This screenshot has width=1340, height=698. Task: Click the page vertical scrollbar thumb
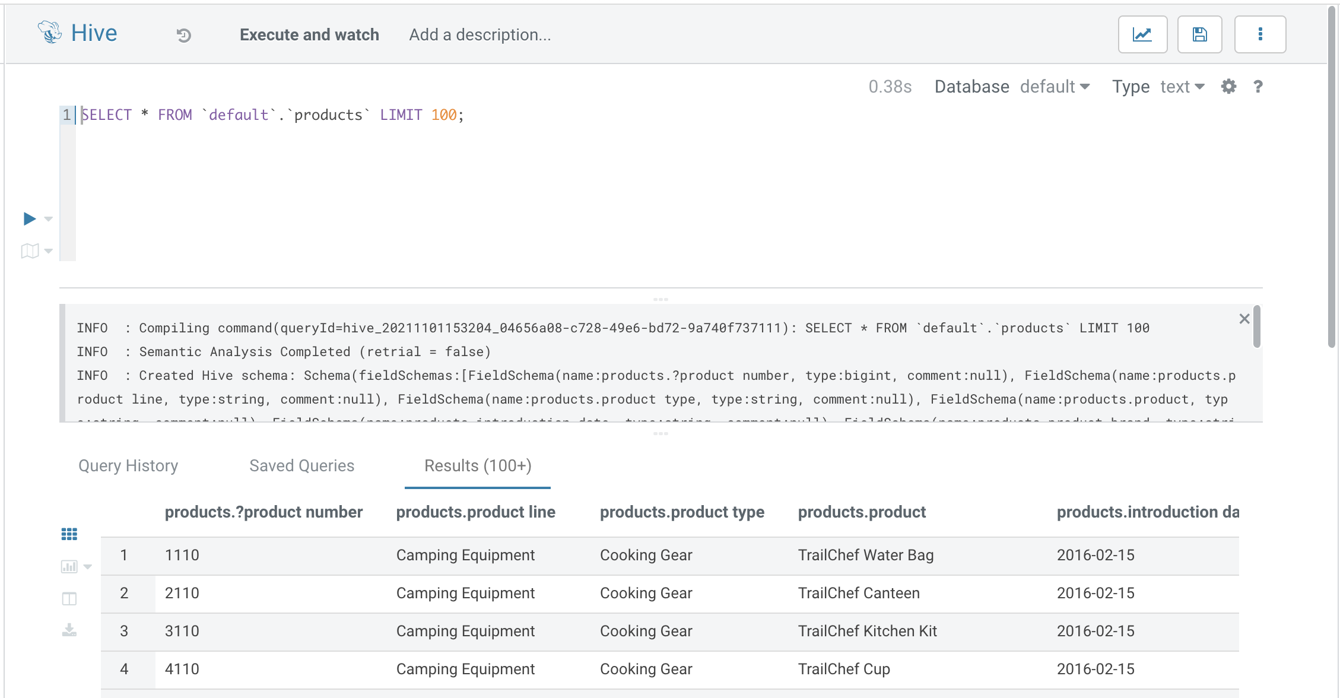tap(1332, 178)
